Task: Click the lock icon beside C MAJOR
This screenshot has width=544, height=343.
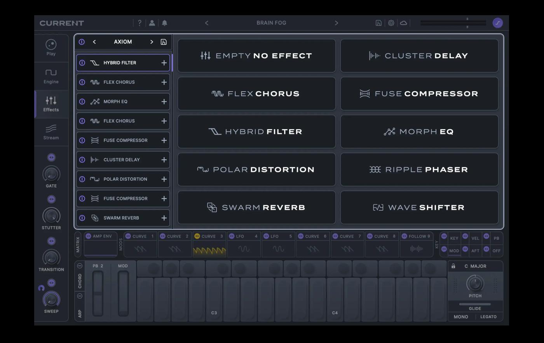Action: click(453, 266)
